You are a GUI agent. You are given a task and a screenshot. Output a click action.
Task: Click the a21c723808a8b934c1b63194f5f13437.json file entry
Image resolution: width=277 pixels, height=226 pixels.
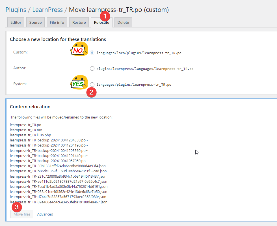coord(58,176)
